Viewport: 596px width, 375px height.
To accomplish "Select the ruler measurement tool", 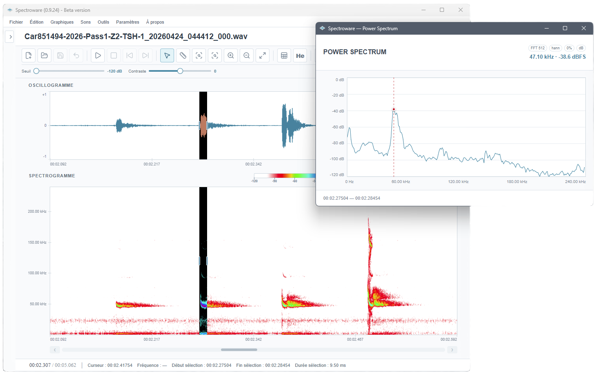I will click(183, 55).
